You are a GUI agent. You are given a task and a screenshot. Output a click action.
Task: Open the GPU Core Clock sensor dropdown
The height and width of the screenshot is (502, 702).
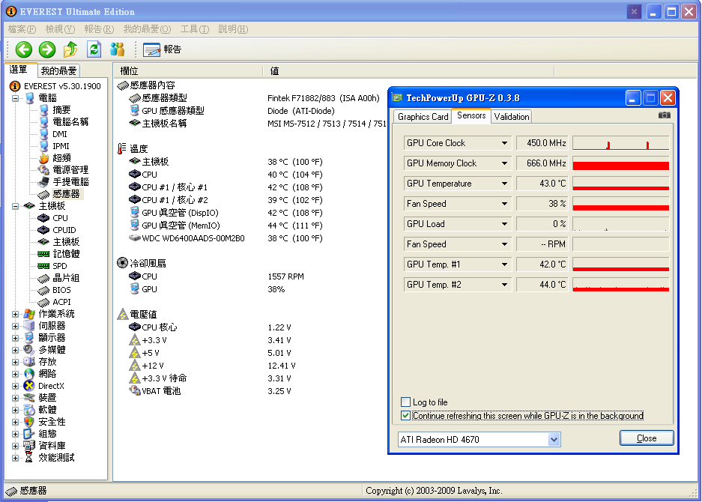pos(504,143)
